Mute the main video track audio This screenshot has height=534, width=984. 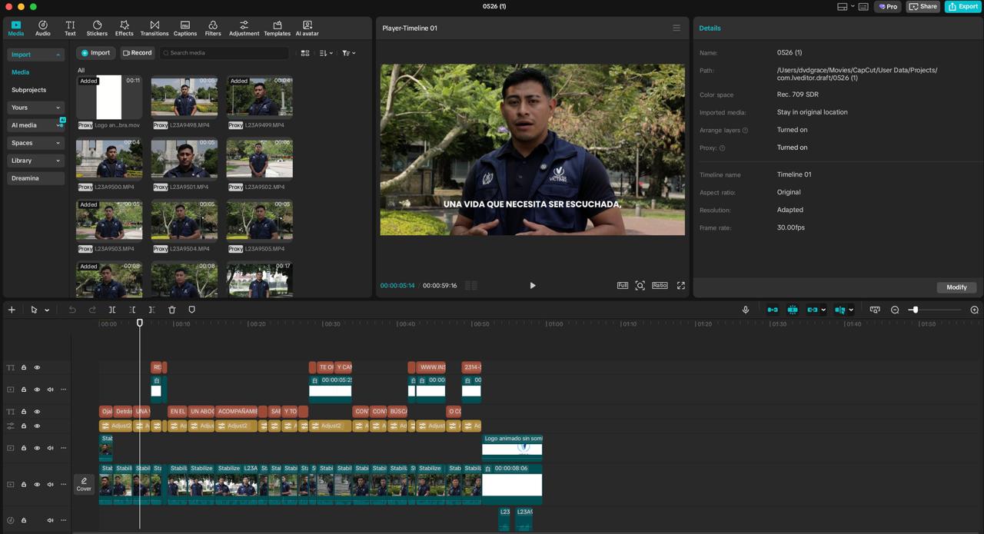pyautogui.click(x=51, y=485)
